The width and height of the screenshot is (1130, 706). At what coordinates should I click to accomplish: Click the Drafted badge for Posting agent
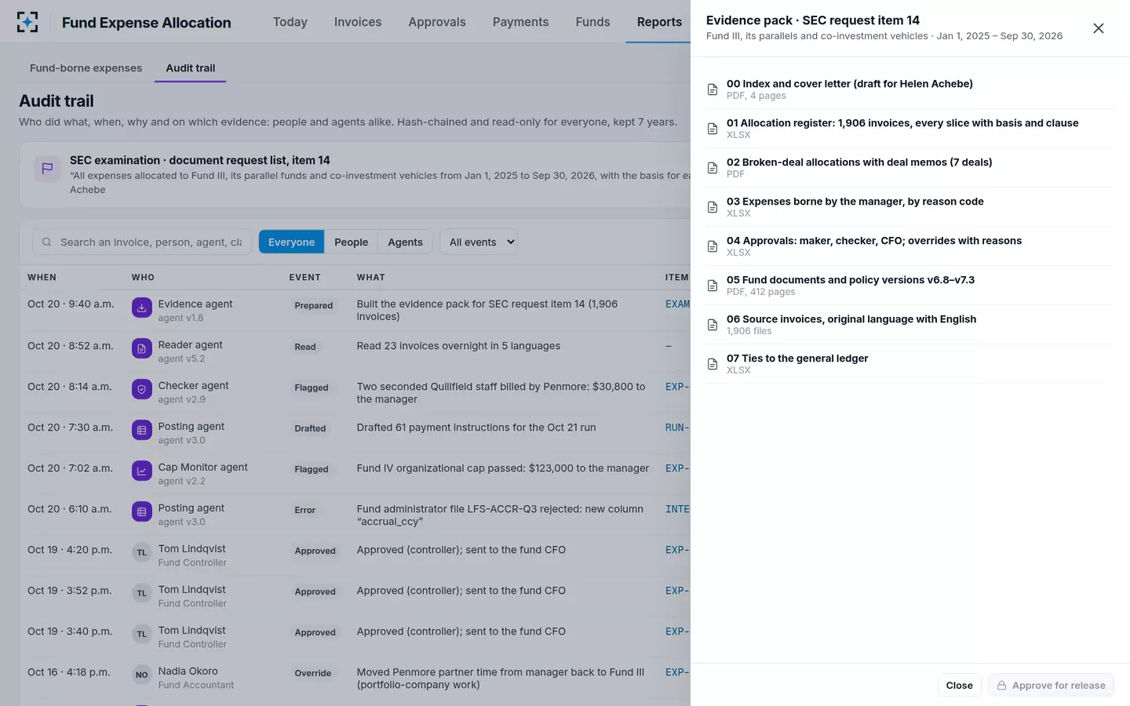(310, 428)
